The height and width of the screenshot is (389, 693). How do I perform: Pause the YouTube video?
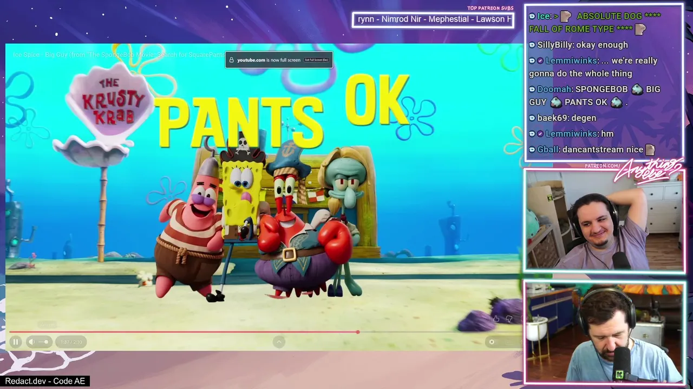point(15,341)
